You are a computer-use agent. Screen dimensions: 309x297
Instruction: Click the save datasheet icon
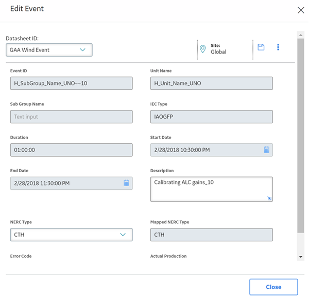[x=261, y=47]
